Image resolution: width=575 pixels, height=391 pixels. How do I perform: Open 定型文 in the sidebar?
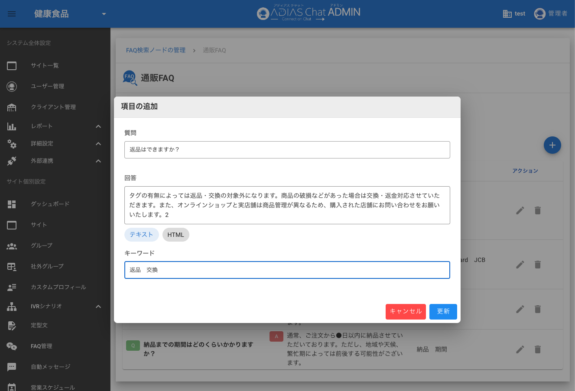tap(39, 325)
